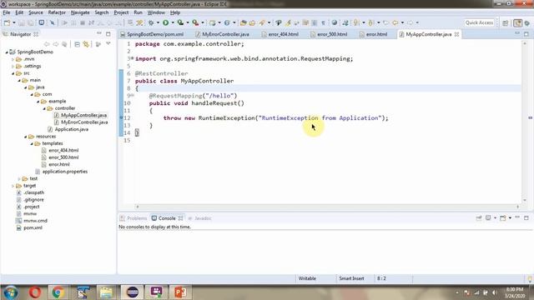Click the Console pin/lock icon in Console toolbar
The image size is (534, 300).
(479, 218)
